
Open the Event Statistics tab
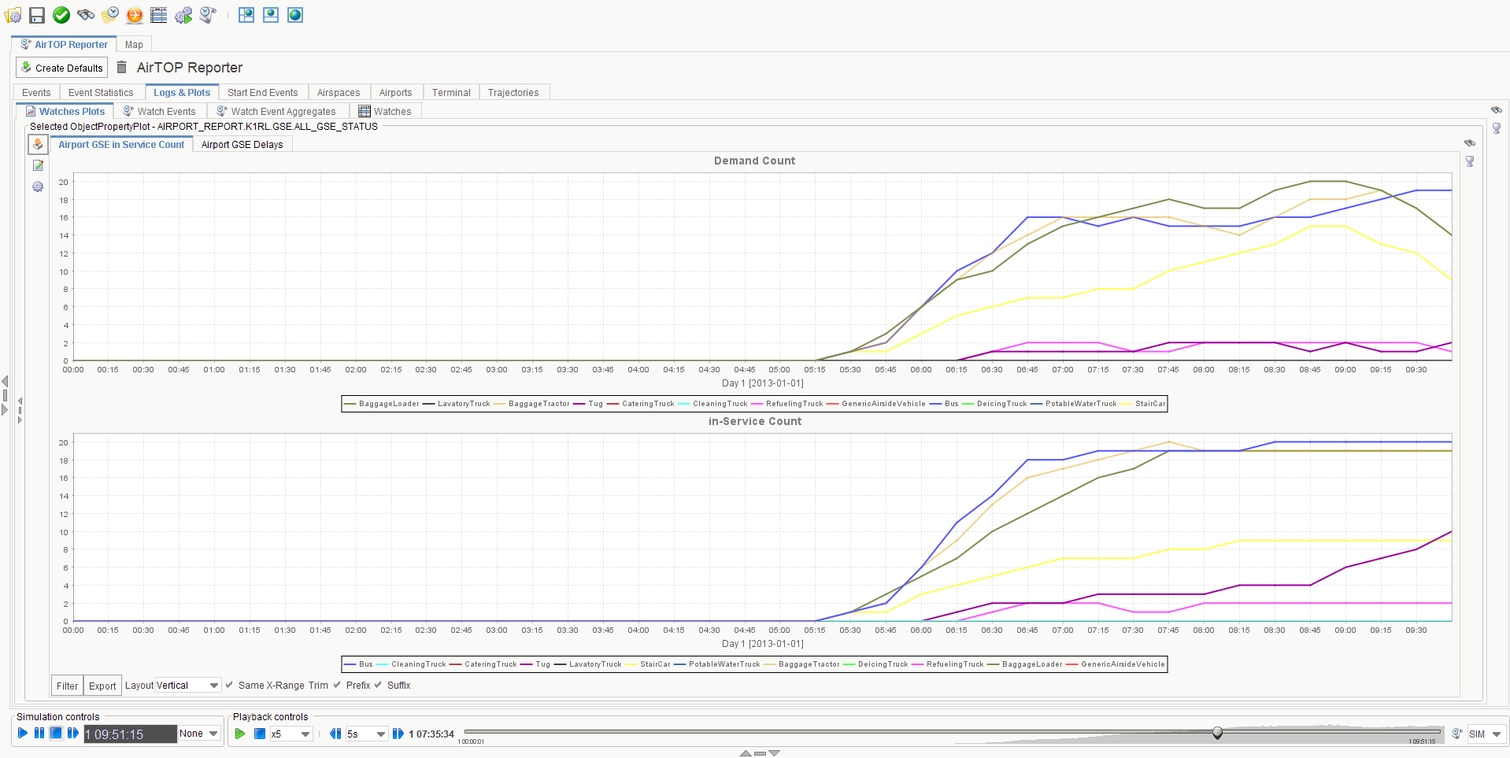coord(101,93)
